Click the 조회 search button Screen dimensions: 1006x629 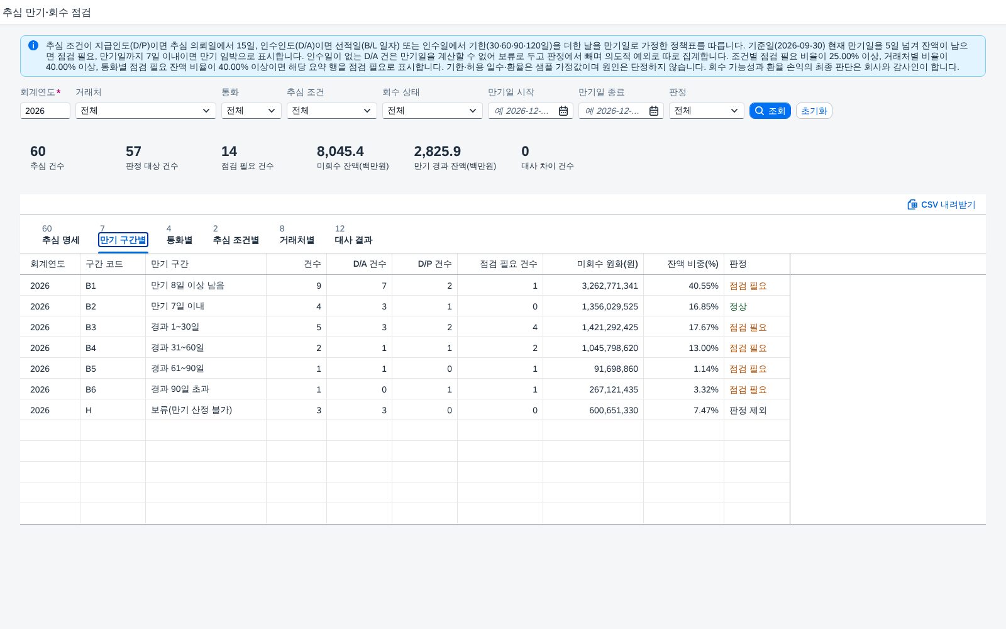pyautogui.click(x=770, y=111)
